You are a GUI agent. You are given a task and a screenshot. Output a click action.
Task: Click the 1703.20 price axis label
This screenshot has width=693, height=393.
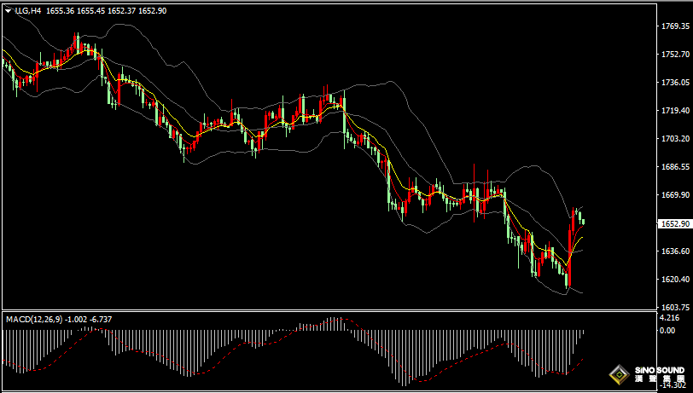click(675, 139)
